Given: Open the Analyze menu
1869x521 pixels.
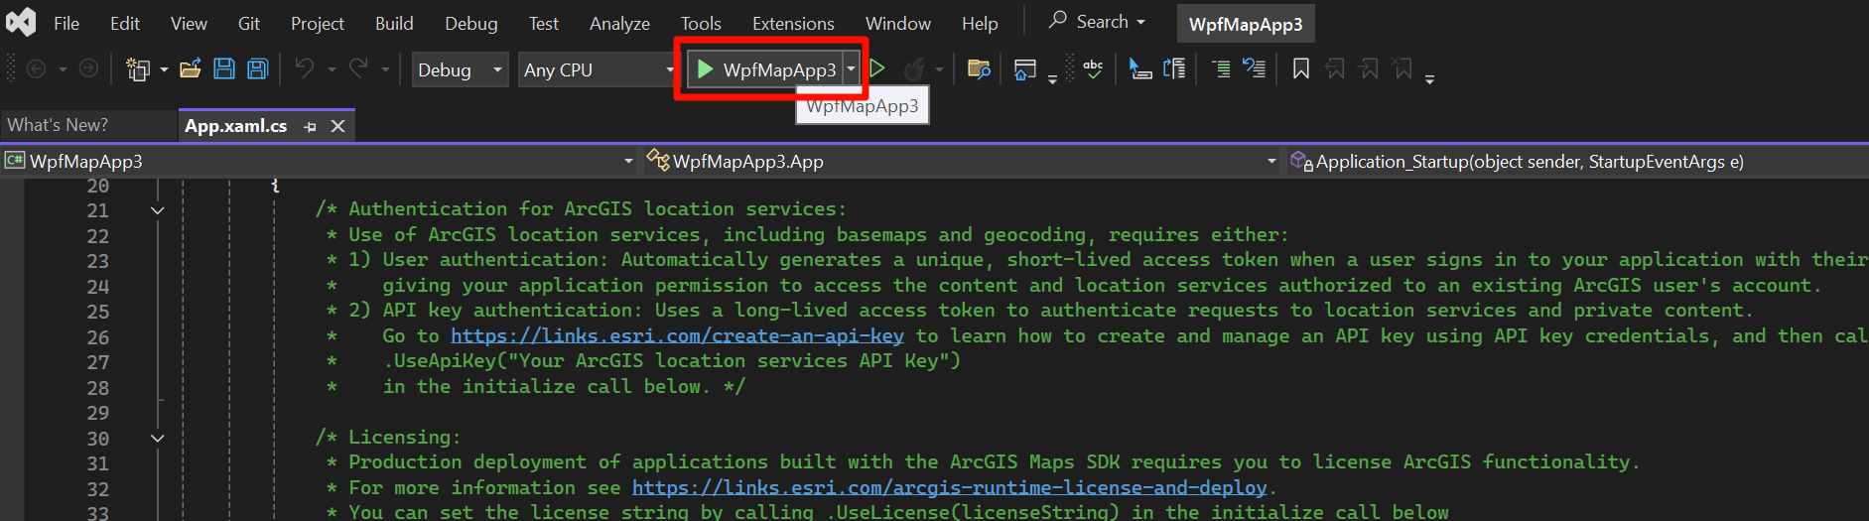Looking at the screenshot, I should [619, 23].
